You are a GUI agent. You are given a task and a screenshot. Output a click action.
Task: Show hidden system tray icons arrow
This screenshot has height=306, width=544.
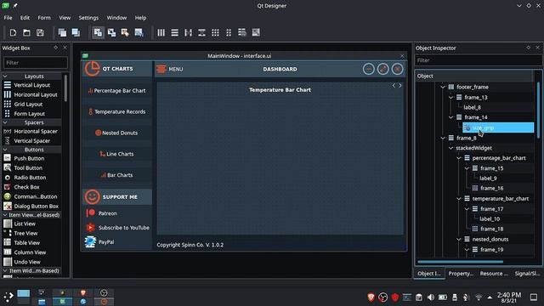coord(490,297)
